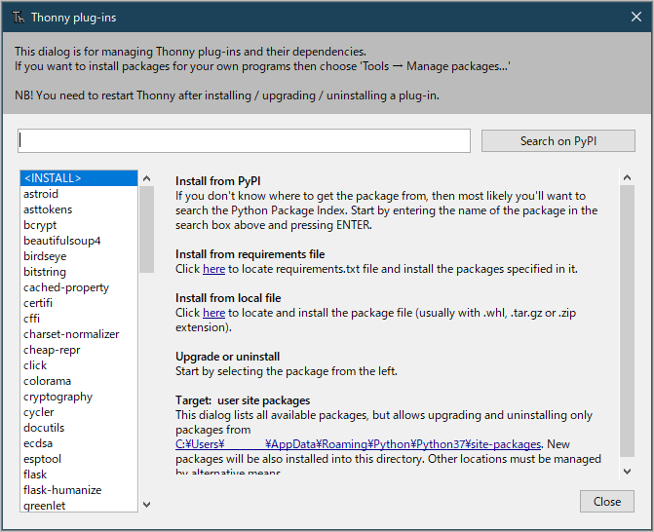Select flask in the package list

click(78, 475)
